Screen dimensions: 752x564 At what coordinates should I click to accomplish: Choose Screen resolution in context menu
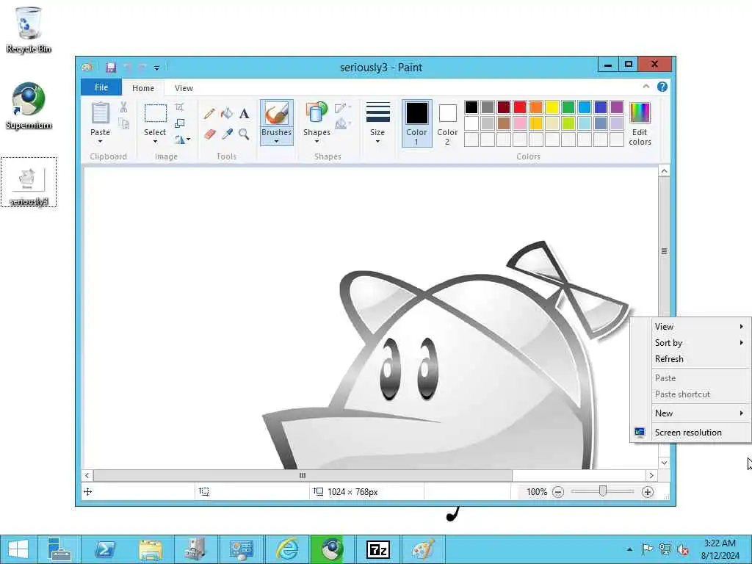[x=690, y=433]
